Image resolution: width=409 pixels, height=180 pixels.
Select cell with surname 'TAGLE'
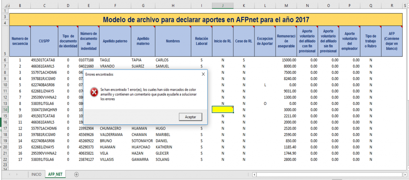tap(115, 60)
